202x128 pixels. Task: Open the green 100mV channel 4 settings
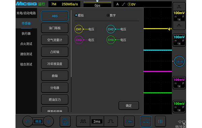(x=179, y=106)
